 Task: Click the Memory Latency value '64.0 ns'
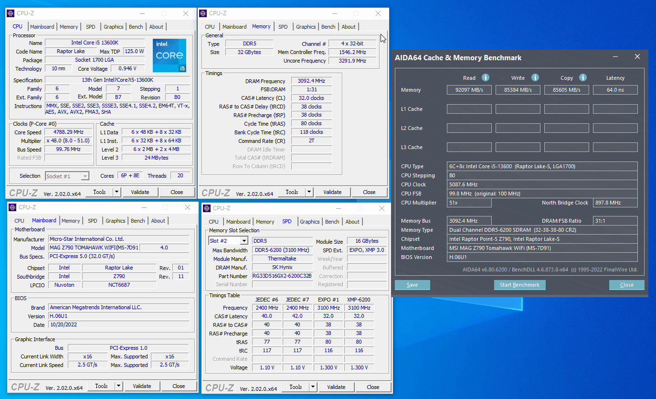point(615,90)
